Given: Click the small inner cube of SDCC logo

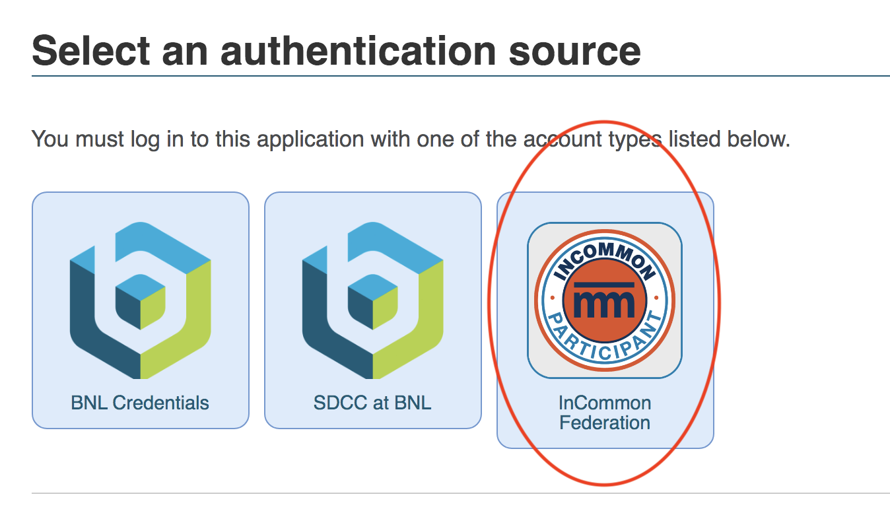Looking at the screenshot, I should tap(372, 300).
